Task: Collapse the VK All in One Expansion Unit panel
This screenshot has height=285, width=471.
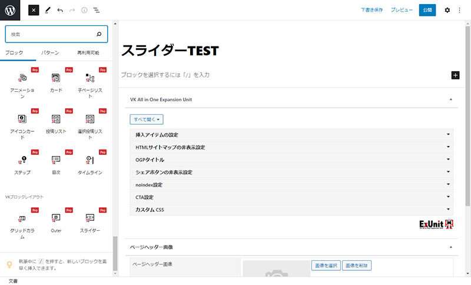Action: coord(450,100)
